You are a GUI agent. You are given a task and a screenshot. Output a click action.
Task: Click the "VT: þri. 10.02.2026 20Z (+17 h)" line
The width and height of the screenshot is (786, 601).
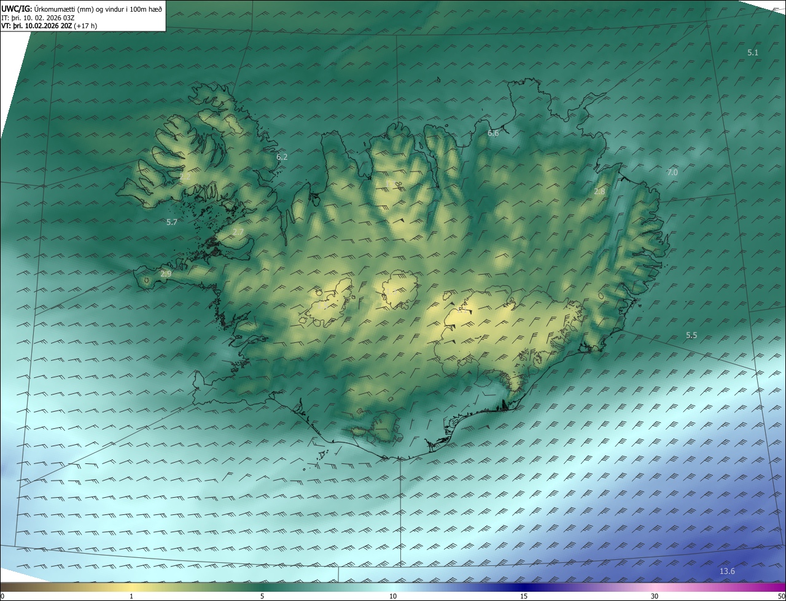(49, 26)
